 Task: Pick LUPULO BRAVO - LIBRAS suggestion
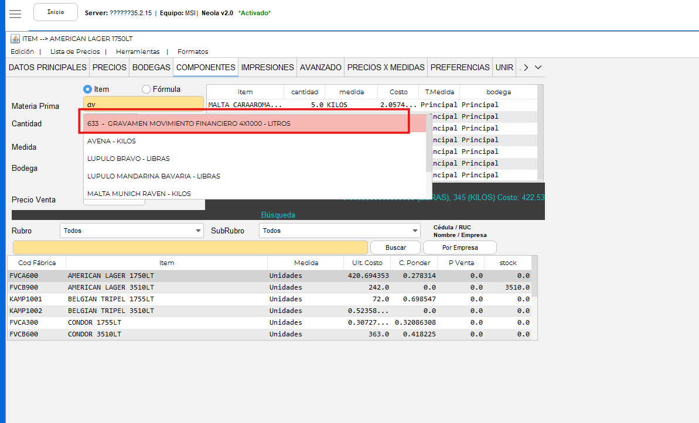tap(128, 159)
